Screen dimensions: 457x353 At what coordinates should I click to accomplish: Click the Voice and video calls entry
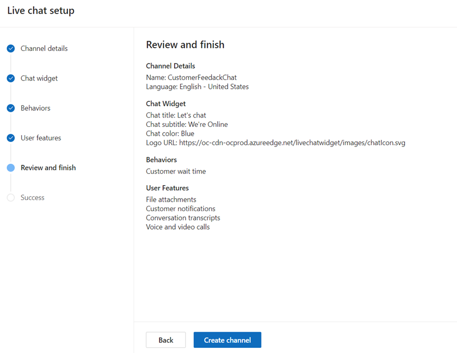coord(178,227)
